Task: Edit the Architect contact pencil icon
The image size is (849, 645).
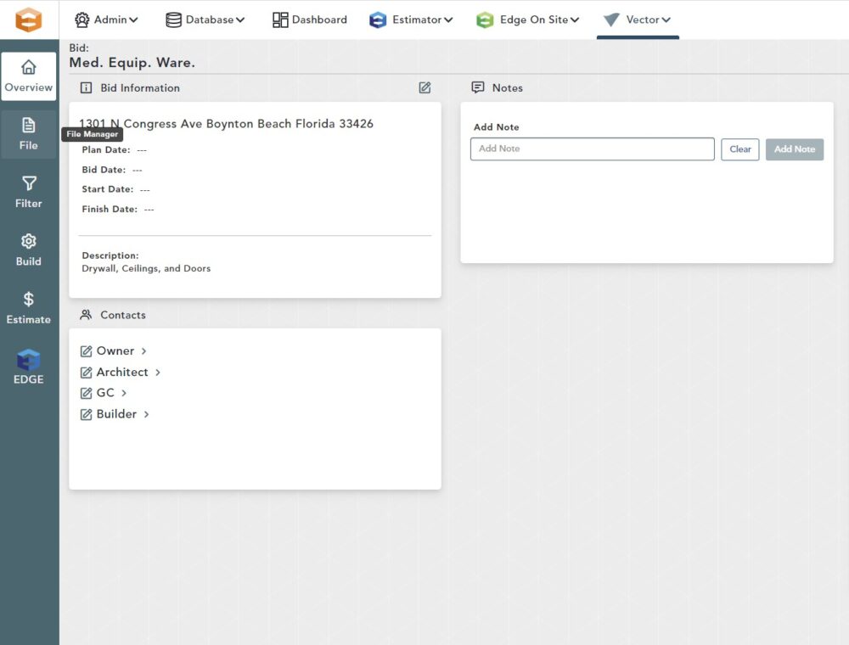Action: [86, 373]
